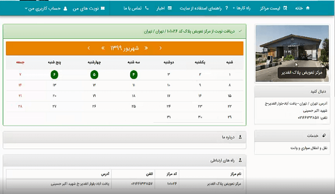Click the راه های ارتباطی panel header
The height and width of the screenshot is (194, 335).
[x=124, y=160]
